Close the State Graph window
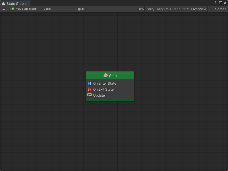Image resolution: width=228 pixels, height=171 pixels. click(225, 3)
